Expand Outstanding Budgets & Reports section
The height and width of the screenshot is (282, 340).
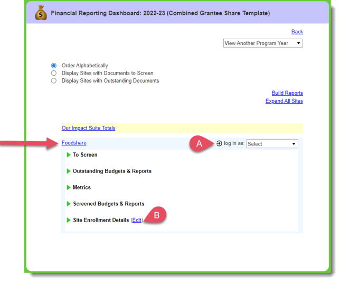click(112, 171)
